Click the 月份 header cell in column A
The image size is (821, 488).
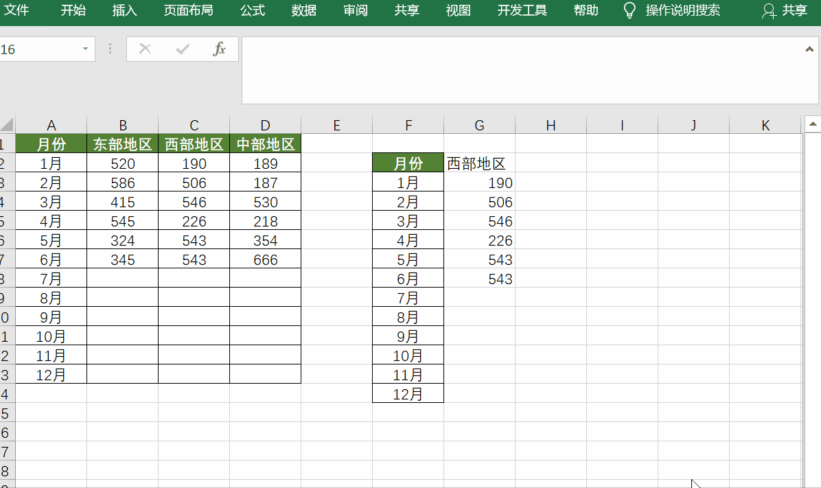[51, 144]
